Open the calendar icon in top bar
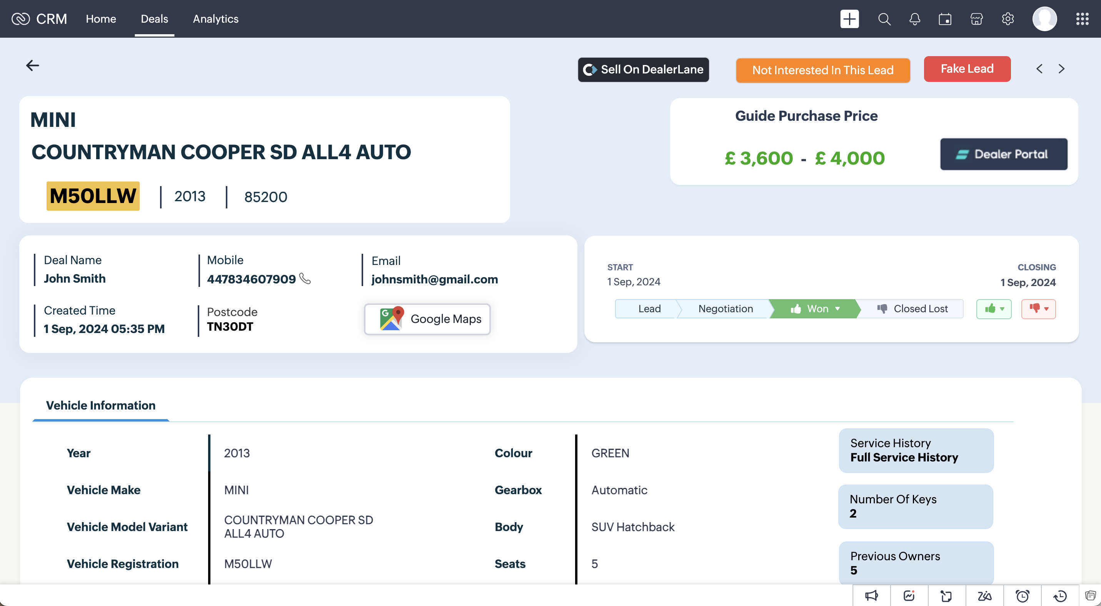This screenshot has height=606, width=1101. coord(945,19)
